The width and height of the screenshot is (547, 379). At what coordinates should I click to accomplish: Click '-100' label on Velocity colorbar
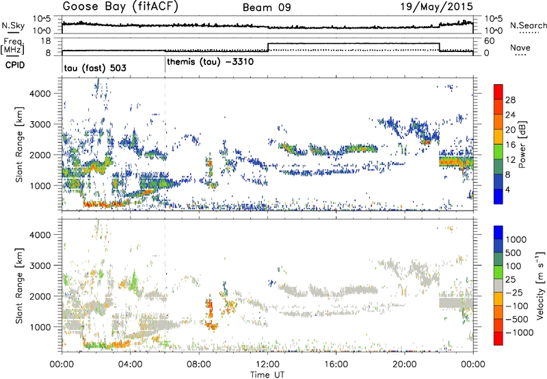point(517,306)
